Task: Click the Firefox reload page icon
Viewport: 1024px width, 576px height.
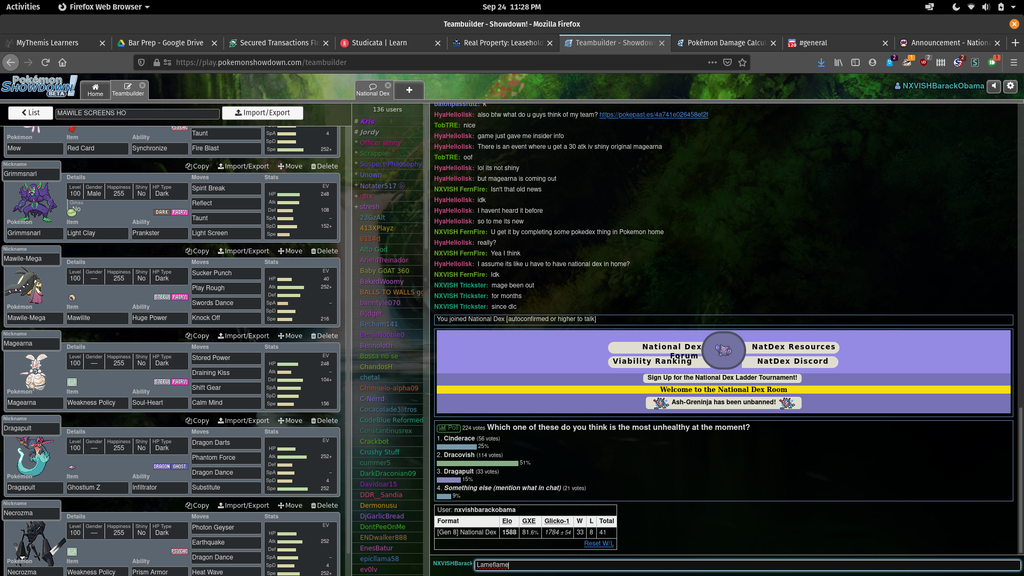Action: click(x=45, y=62)
